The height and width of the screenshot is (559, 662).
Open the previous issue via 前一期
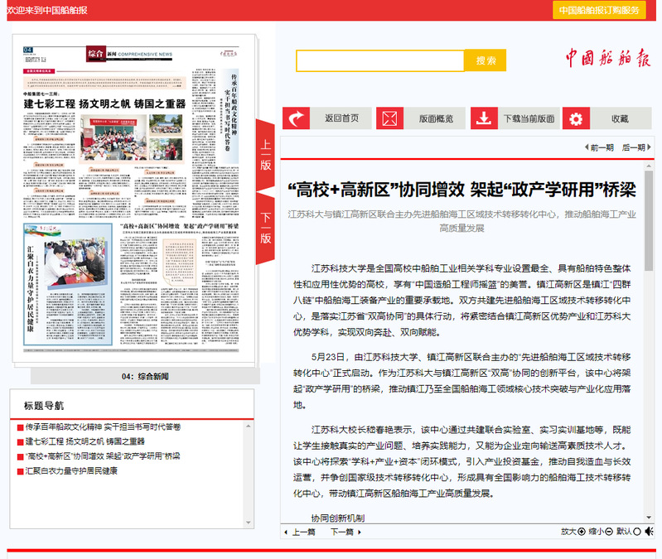[x=598, y=147]
